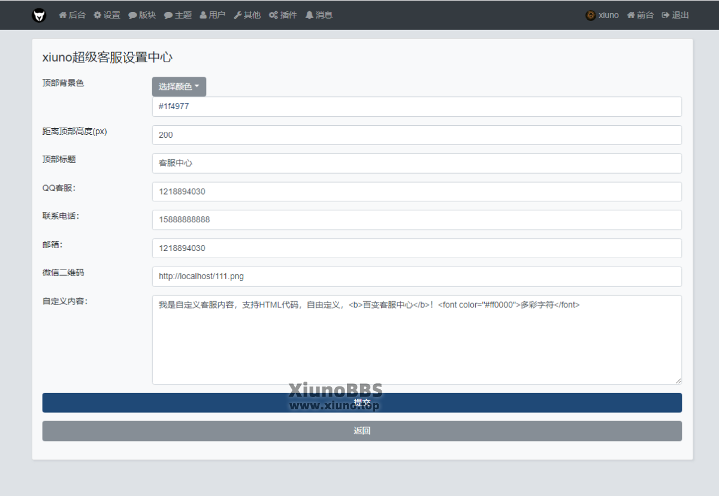Click the xiuno user avatar
The image size is (719, 496).
click(x=591, y=15)
